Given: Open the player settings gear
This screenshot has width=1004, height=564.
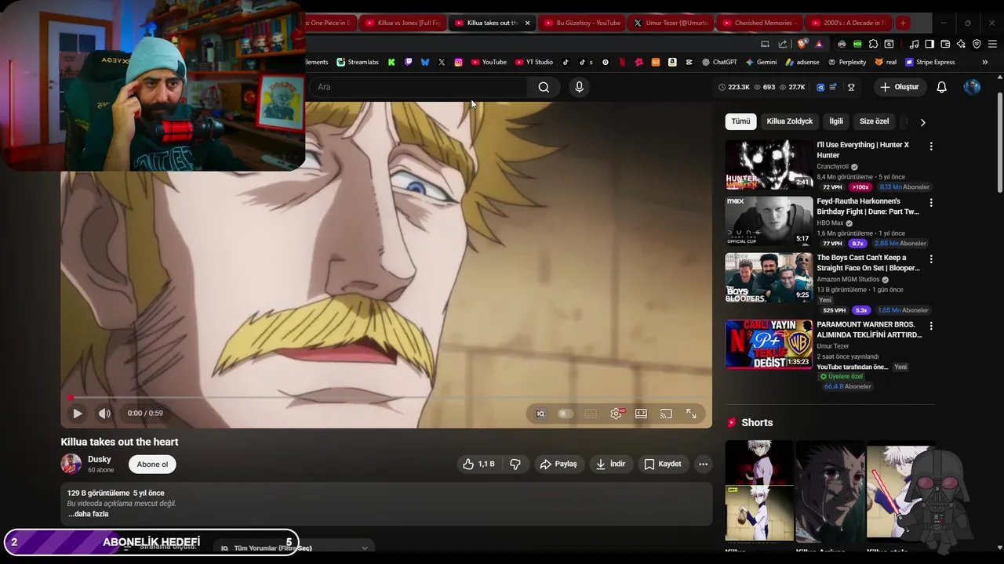Looking at the screenshot, I should pos(617,414).
